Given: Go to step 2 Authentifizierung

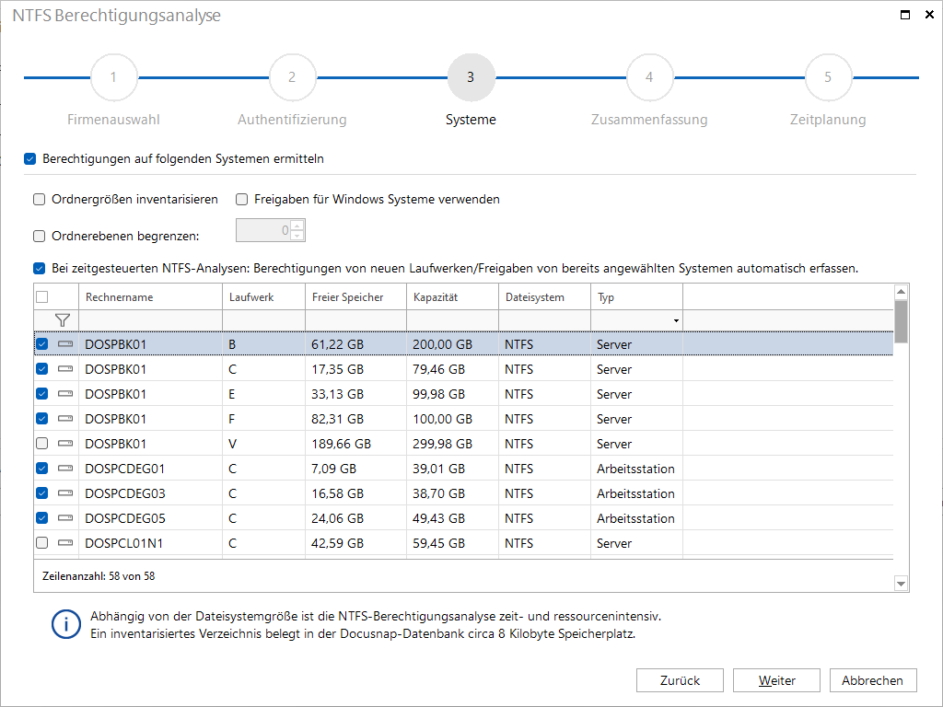Looking at the screenshot, I should (x=292, y=77).
